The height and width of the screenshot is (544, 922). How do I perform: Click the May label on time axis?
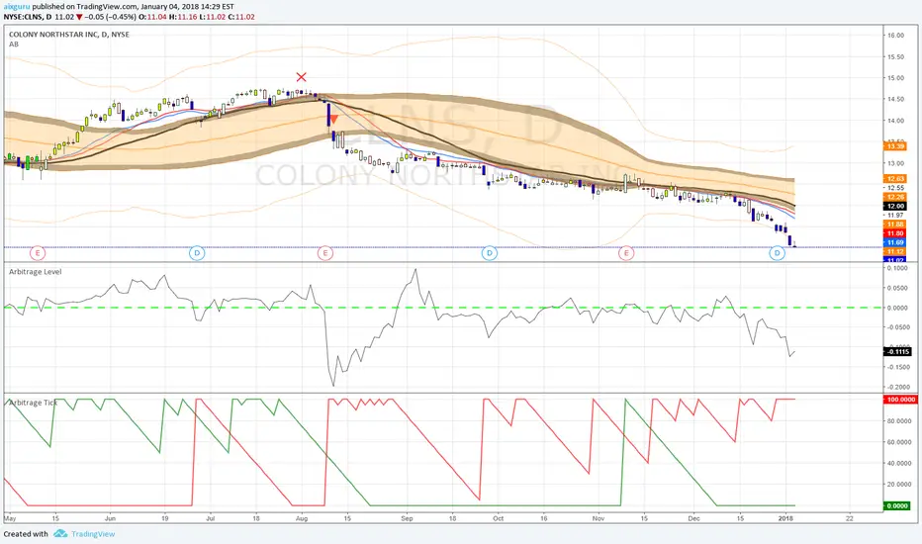(10, 518)
